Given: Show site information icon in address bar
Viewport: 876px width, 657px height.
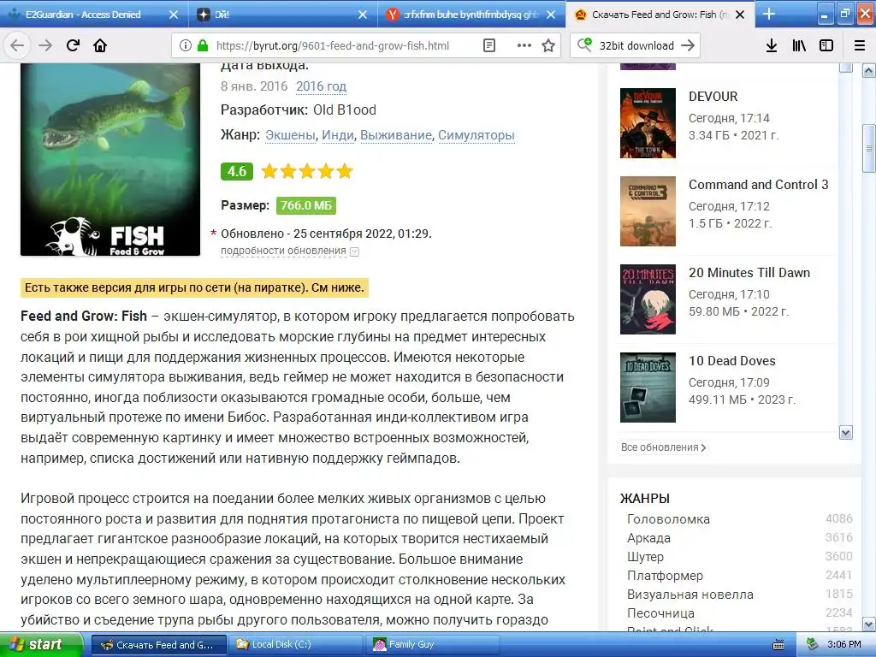Looking at the screenshot, I should 186,46.
